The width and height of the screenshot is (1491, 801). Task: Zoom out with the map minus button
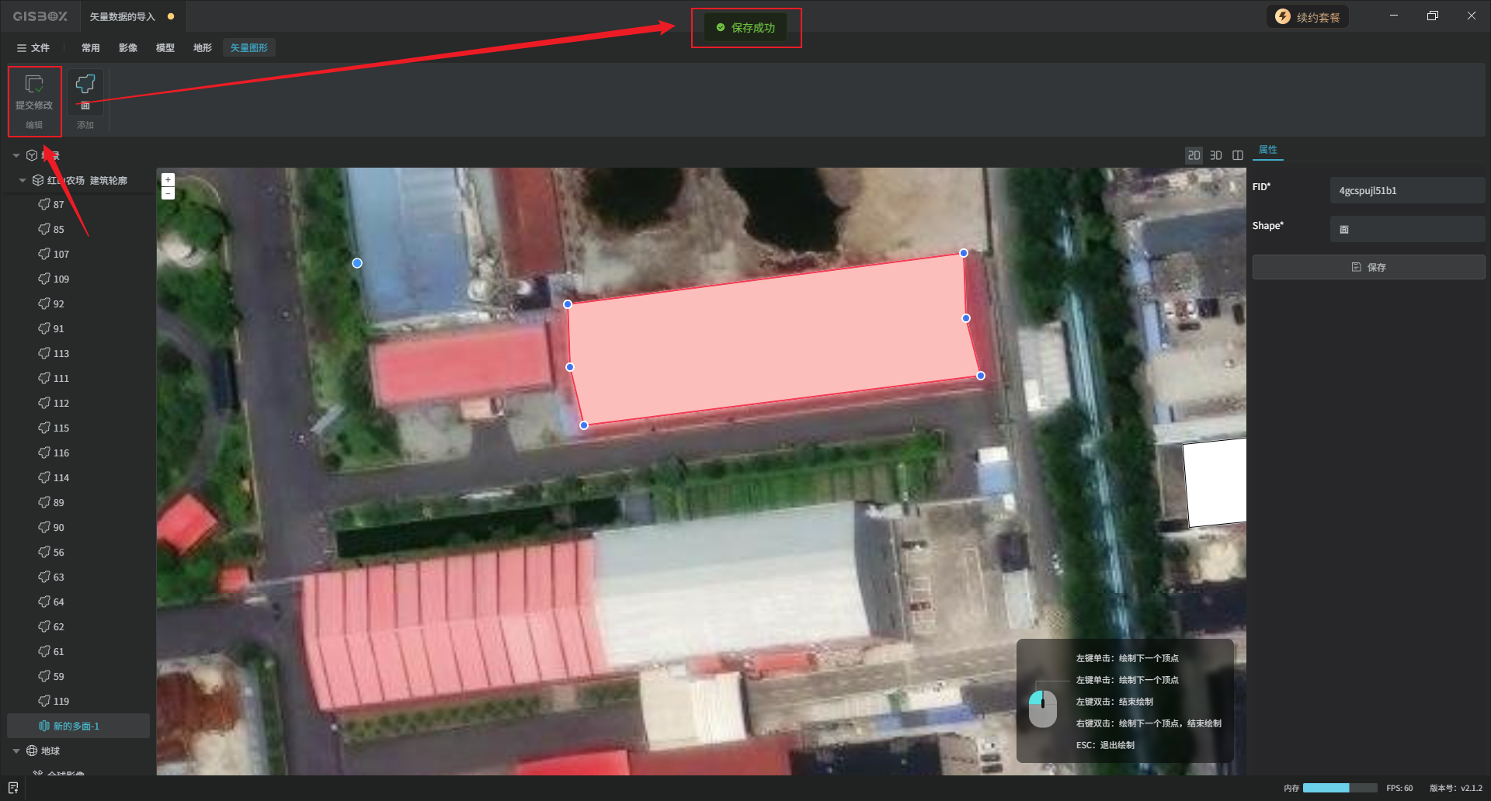click(168, 193)
